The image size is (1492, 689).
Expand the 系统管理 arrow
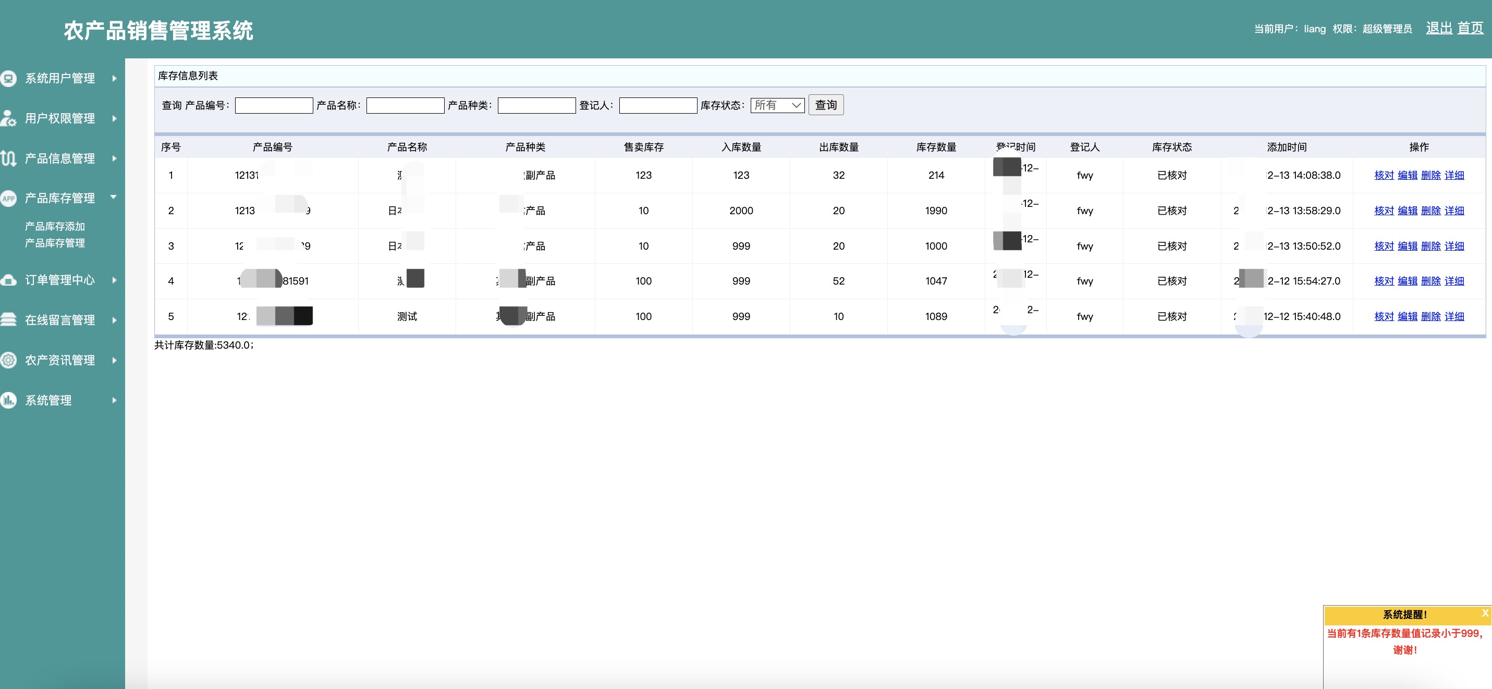pyautogui.click(x=114, y=400)
